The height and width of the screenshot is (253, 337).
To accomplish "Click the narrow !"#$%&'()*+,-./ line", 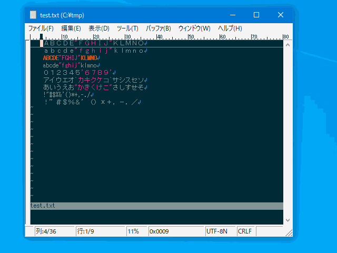I will pos(68,95).
